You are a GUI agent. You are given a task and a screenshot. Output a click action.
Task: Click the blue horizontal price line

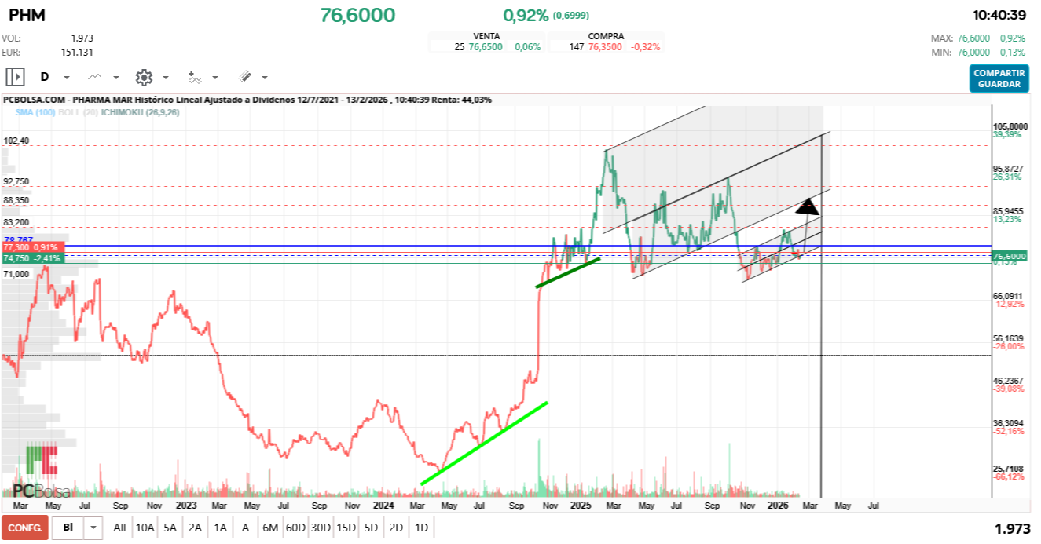coord(471,246)
